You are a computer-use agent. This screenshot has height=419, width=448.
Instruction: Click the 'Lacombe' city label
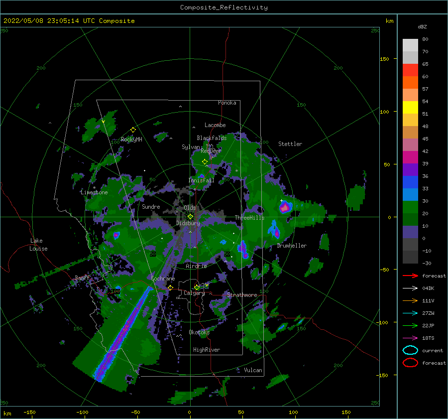[215, 125]
